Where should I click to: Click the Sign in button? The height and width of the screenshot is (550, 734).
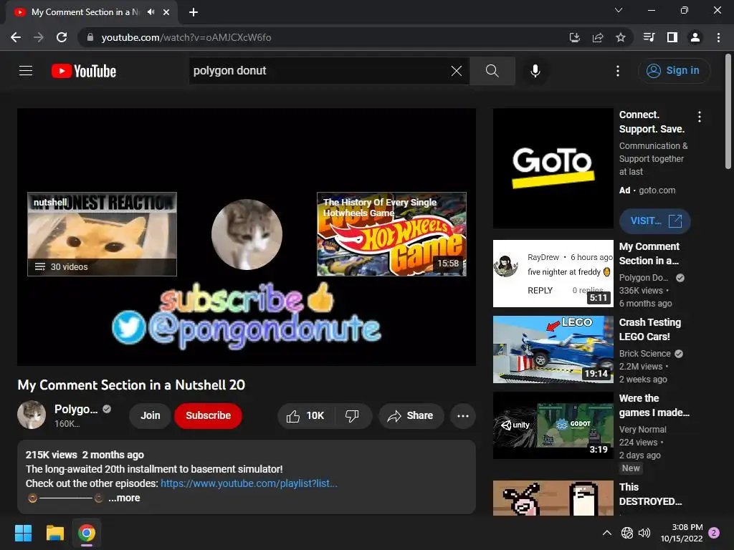[x=674, y=71]
